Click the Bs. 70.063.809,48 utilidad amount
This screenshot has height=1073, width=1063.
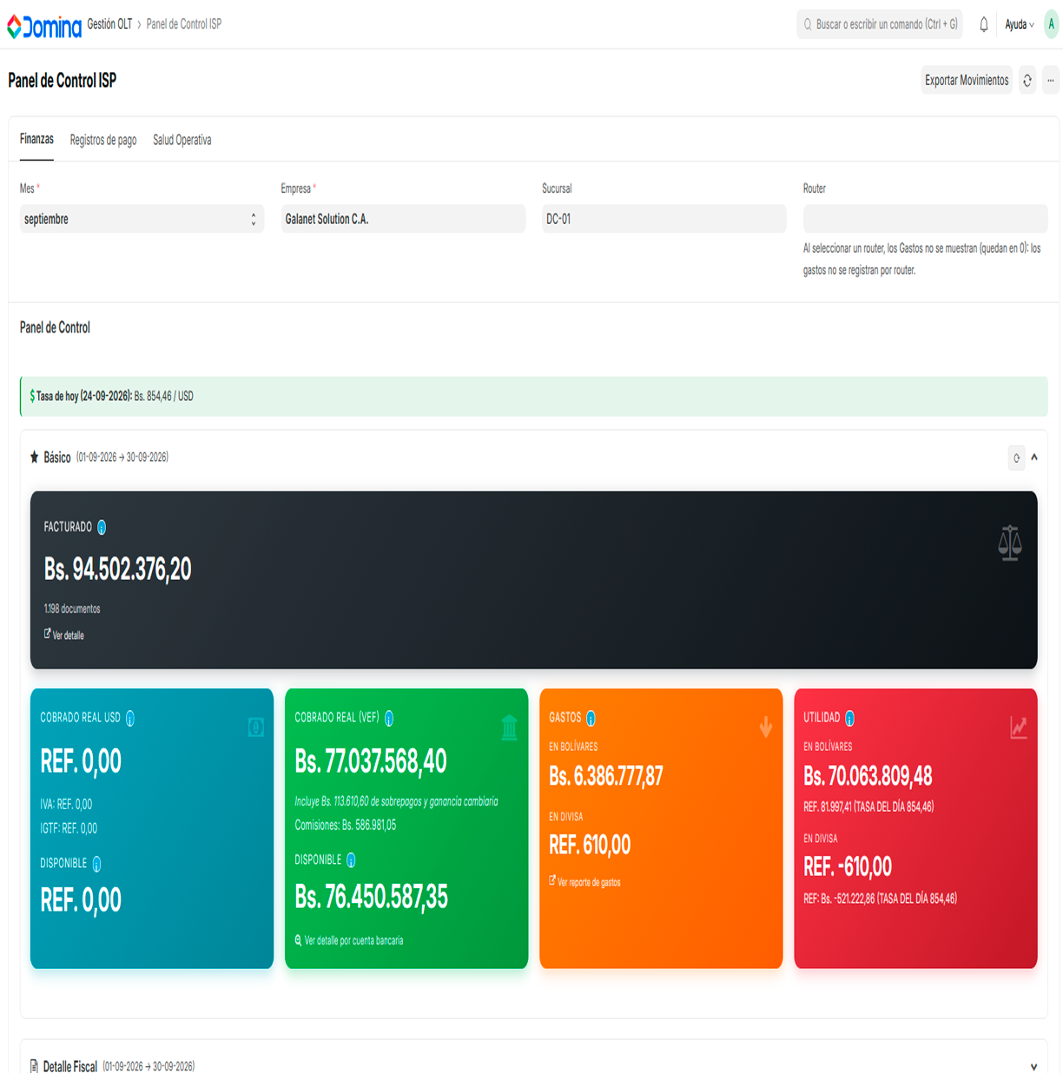(868, 775)
